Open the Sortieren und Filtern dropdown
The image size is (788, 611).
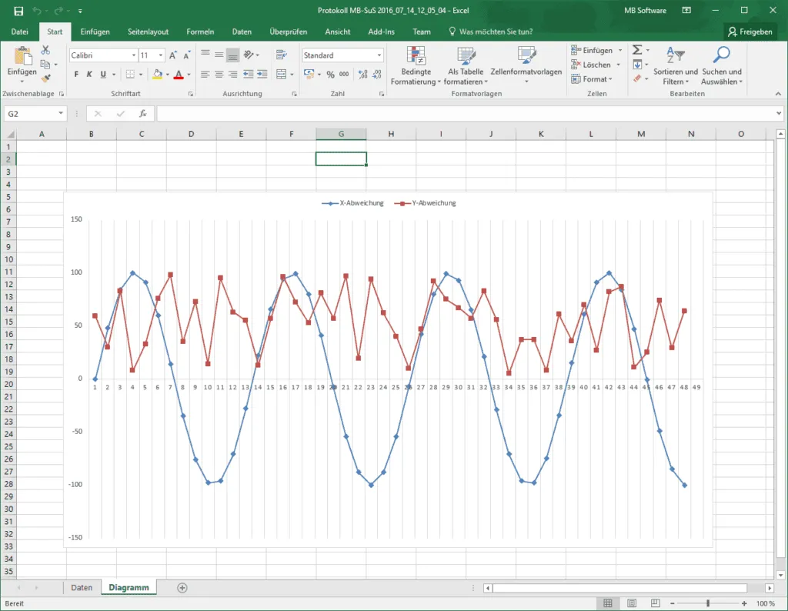pos(676,65)
